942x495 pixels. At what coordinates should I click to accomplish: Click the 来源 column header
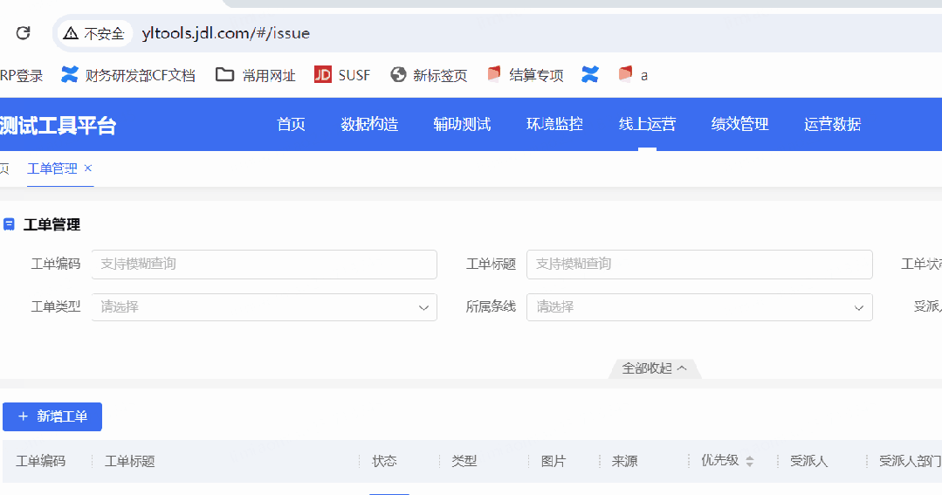tap(625, 461)
